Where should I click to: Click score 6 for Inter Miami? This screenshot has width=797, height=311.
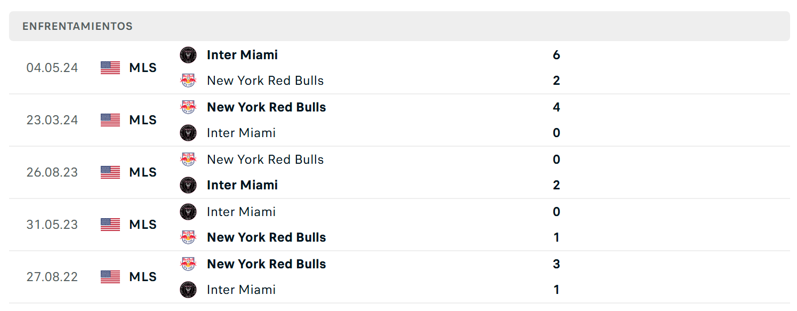pos(557,55)
